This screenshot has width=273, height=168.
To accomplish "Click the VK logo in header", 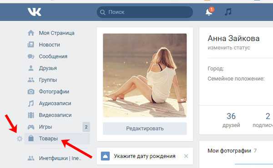I will coord(35,12).
